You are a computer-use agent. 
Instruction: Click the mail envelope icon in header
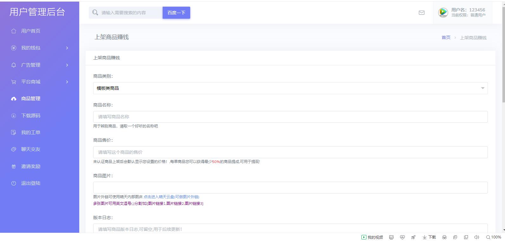pyautogui.click(x=421, y=13)
